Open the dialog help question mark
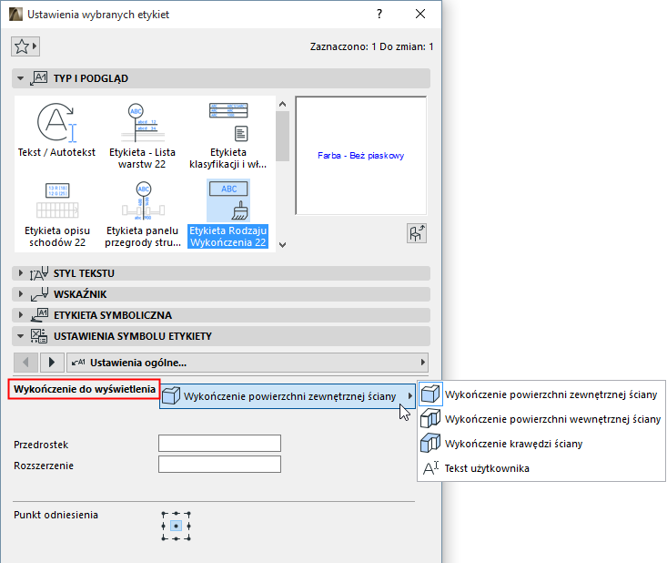667x563 pixels. tap(379, 14)
